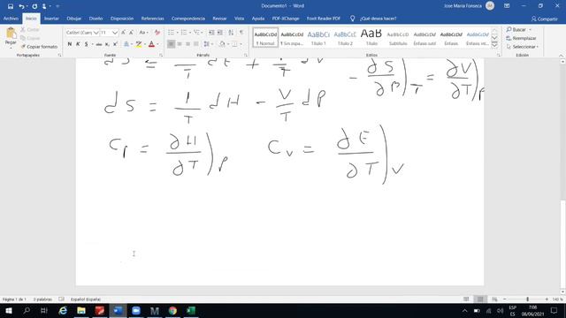The height and width of the screenshot is (318, 566).
Task: Click the Redo/repeat arrow icon
Action: point(34,6)
